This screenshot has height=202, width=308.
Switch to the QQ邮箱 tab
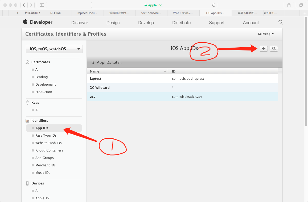pyautogui.click(x=56, y=13)
